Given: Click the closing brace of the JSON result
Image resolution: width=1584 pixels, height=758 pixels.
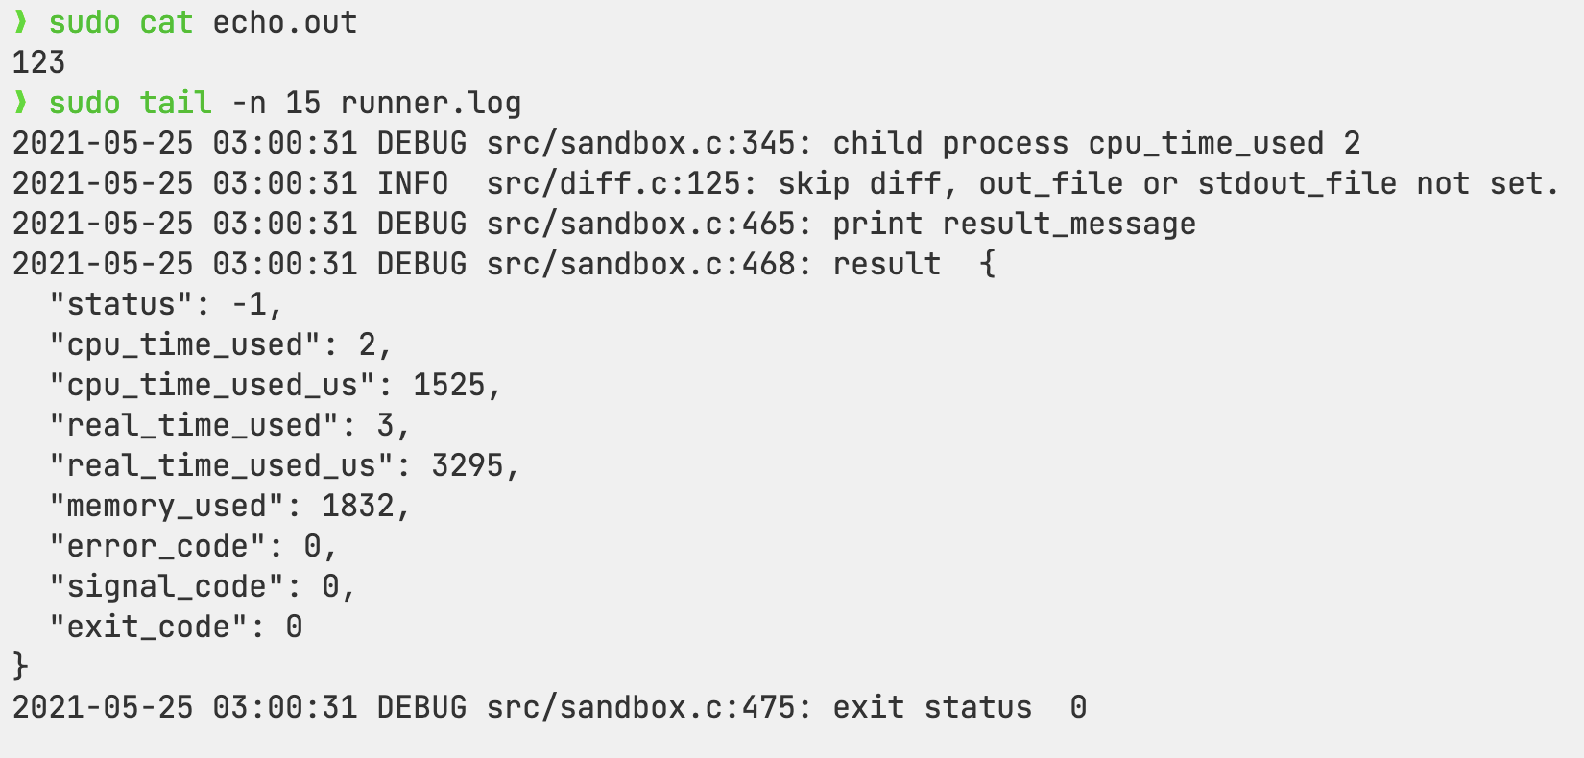Looking at the screenshot, I should pyautogui.click(x=20, y=667).
